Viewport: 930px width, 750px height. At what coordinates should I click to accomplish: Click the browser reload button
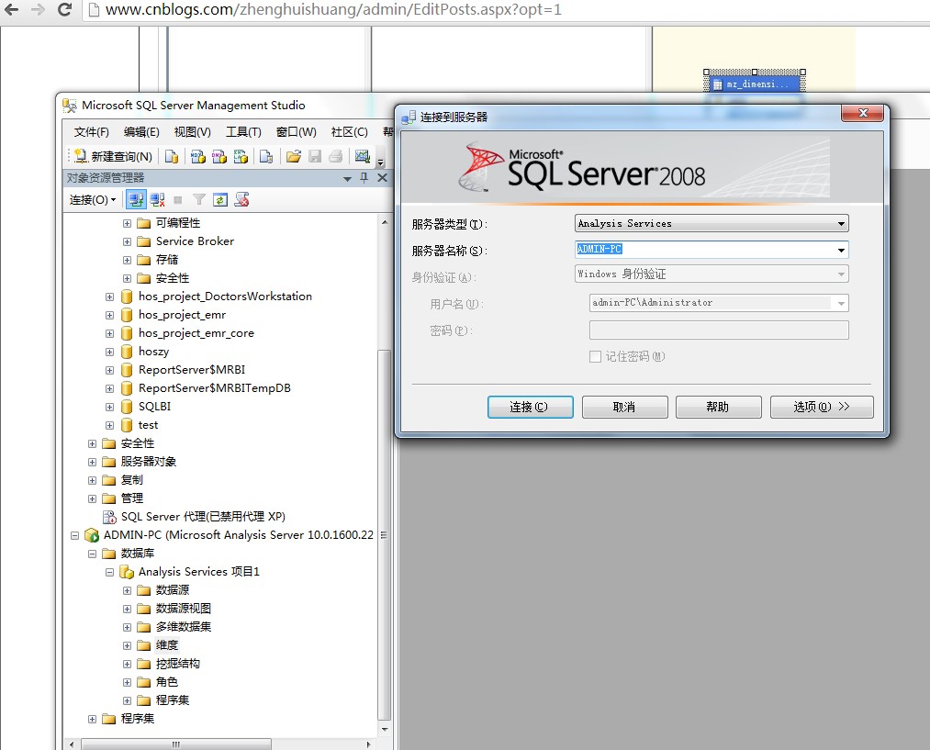pyautogui.click(x=64, y=9)
